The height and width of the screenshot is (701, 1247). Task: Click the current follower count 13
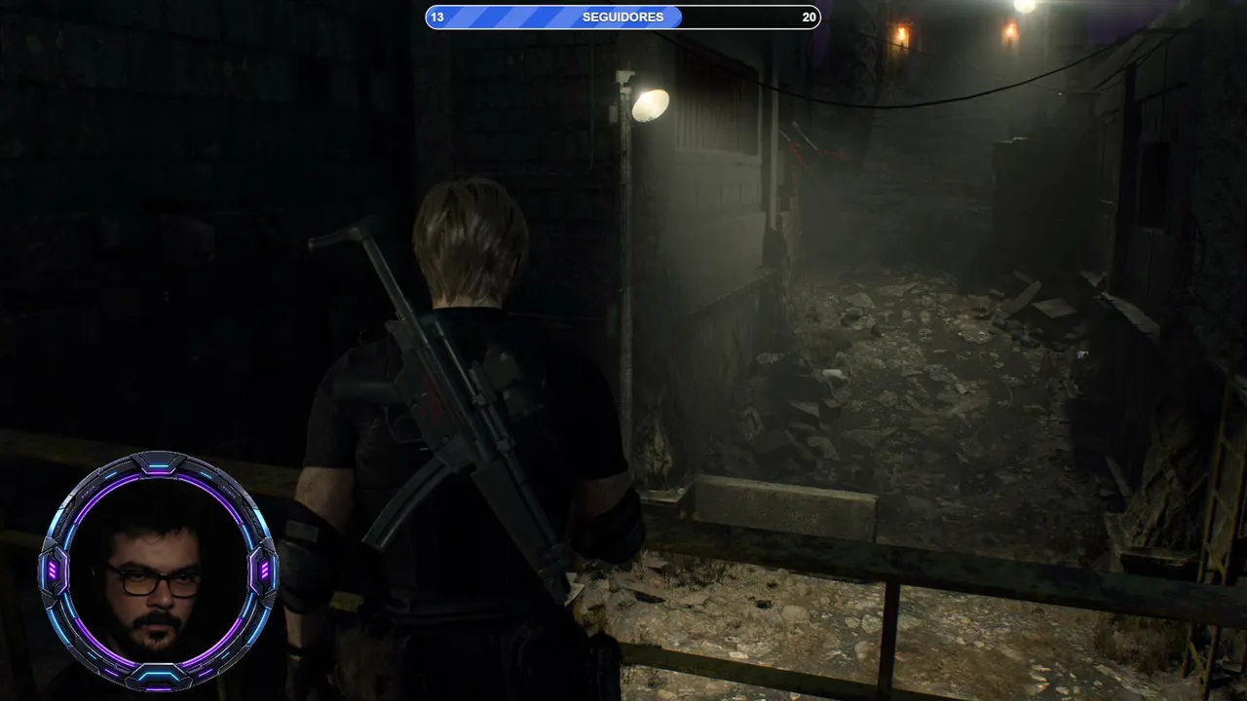pos(437,18)
